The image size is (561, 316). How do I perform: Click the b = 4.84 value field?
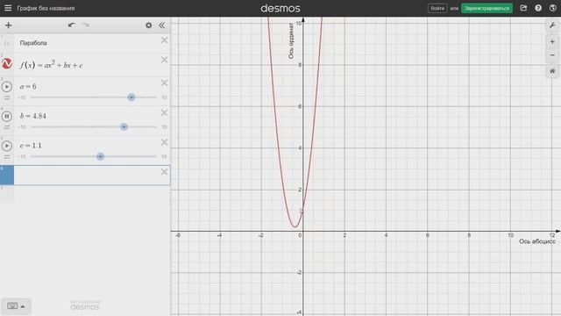coord(33,116)
